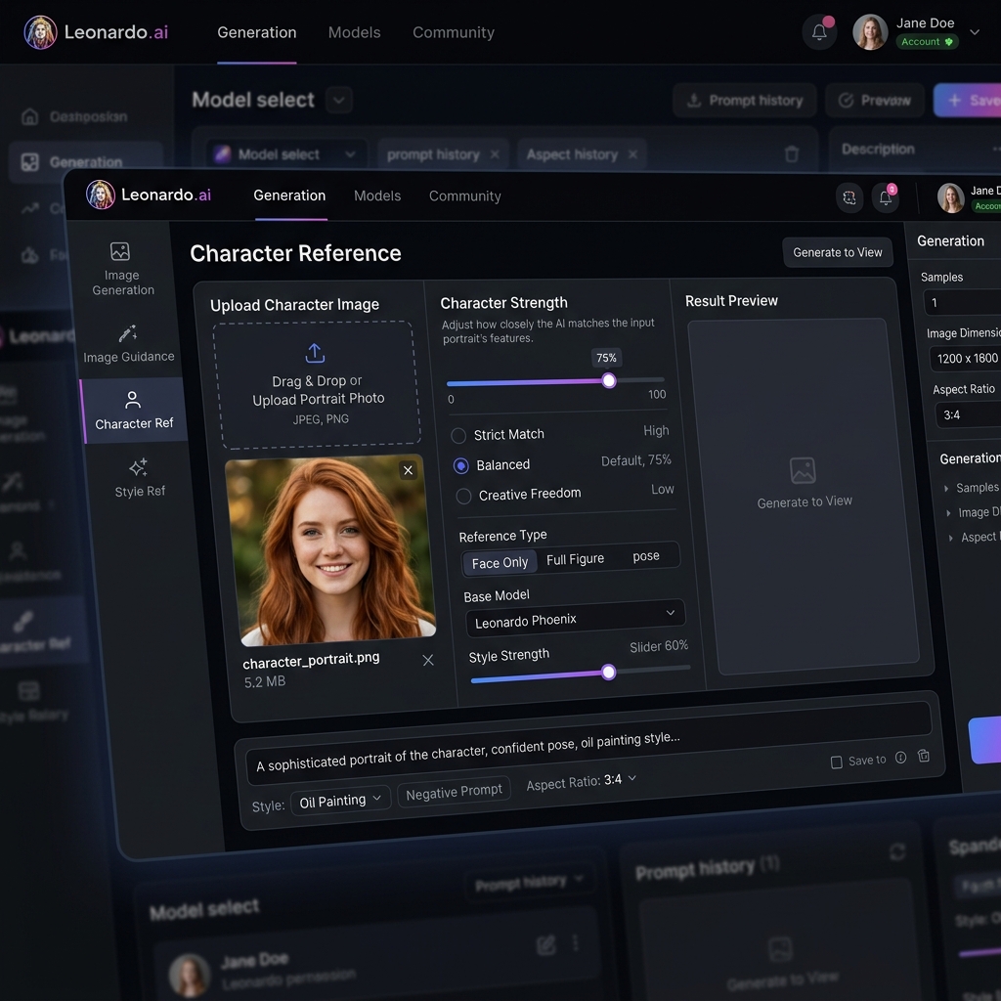Click Drag & Drop upload portrait area
Image resolution: width=1001 pixels, height=1001 pixels.
pos(318,385)
